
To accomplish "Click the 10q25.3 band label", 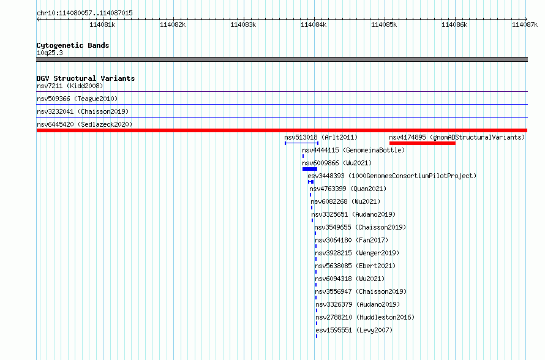I will click(50, 53).
